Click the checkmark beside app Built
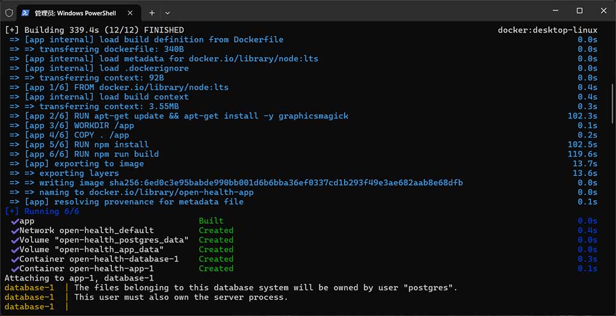This screenshot has width=616, height=316. (x=15, y=221)
